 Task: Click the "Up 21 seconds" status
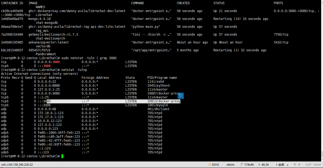225,11
